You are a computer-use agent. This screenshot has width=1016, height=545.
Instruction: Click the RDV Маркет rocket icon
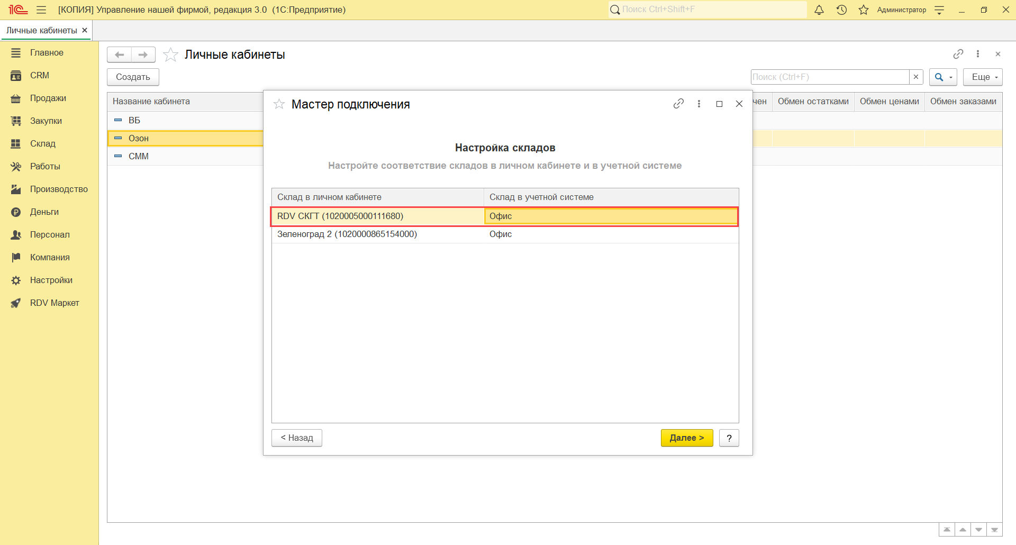tap(16, 303)
